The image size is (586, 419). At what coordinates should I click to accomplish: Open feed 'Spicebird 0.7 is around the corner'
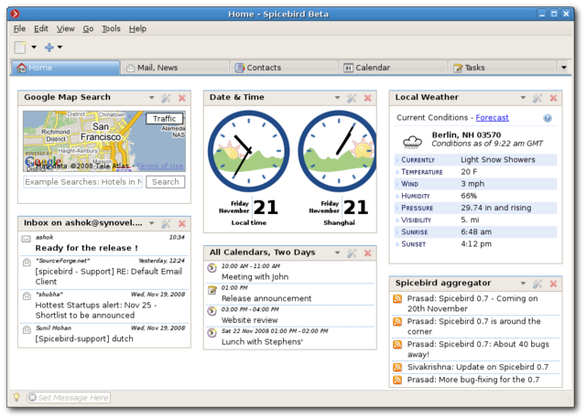pos(473,327)
